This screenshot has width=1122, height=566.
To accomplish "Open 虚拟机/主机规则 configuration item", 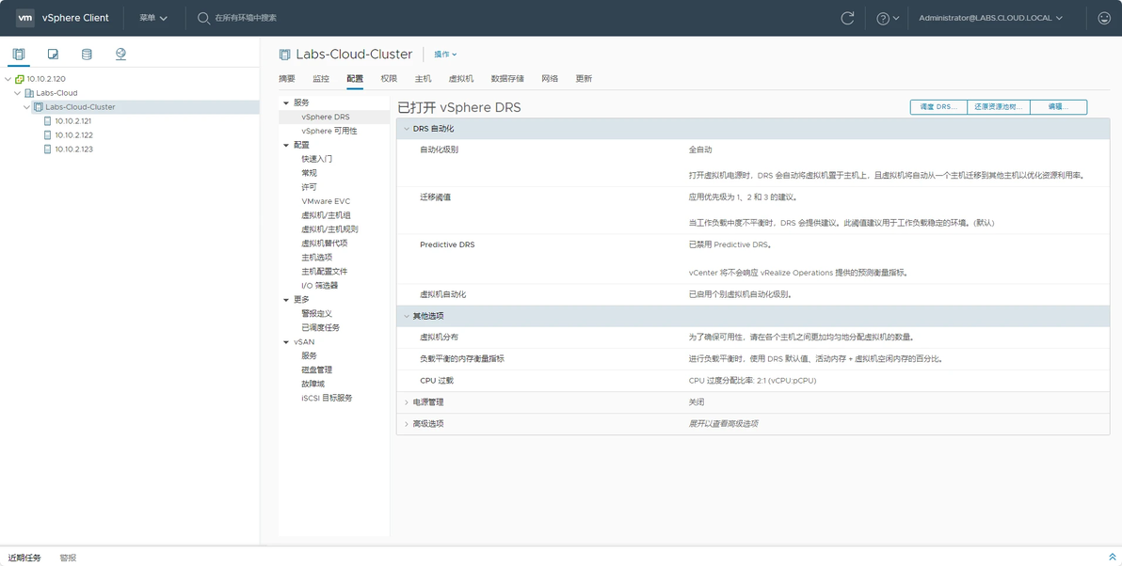I will pyautogui.click(x=329, y=229).
